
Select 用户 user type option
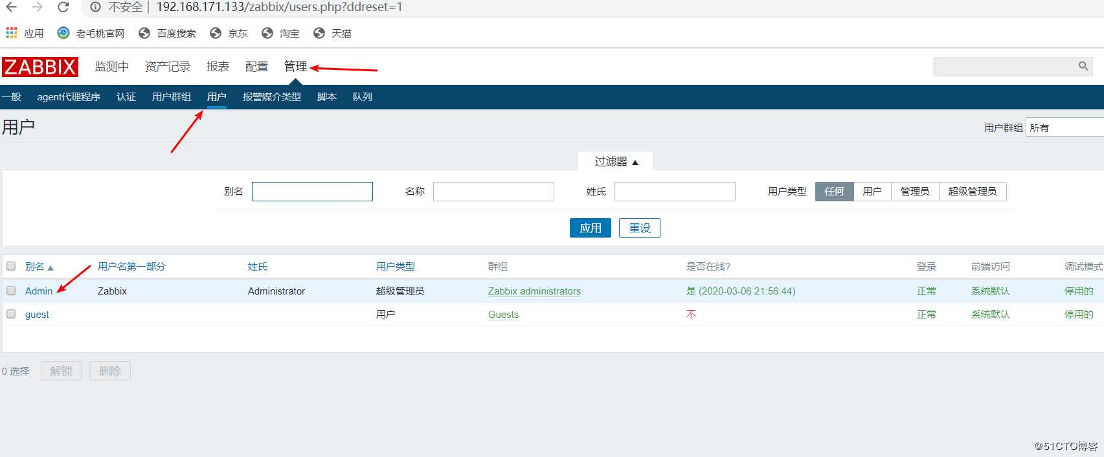[x=872, y=191]
